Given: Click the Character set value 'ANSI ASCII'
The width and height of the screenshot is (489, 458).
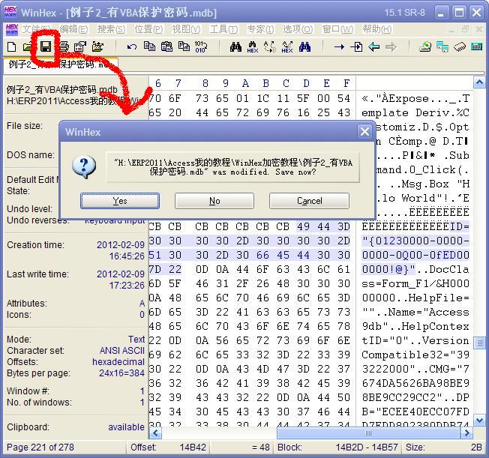Looking at the screenshot, I should pyautogui.click(x=122, y=351).
